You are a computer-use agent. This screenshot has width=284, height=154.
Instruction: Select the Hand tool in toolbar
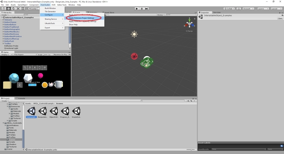(4, 9)
